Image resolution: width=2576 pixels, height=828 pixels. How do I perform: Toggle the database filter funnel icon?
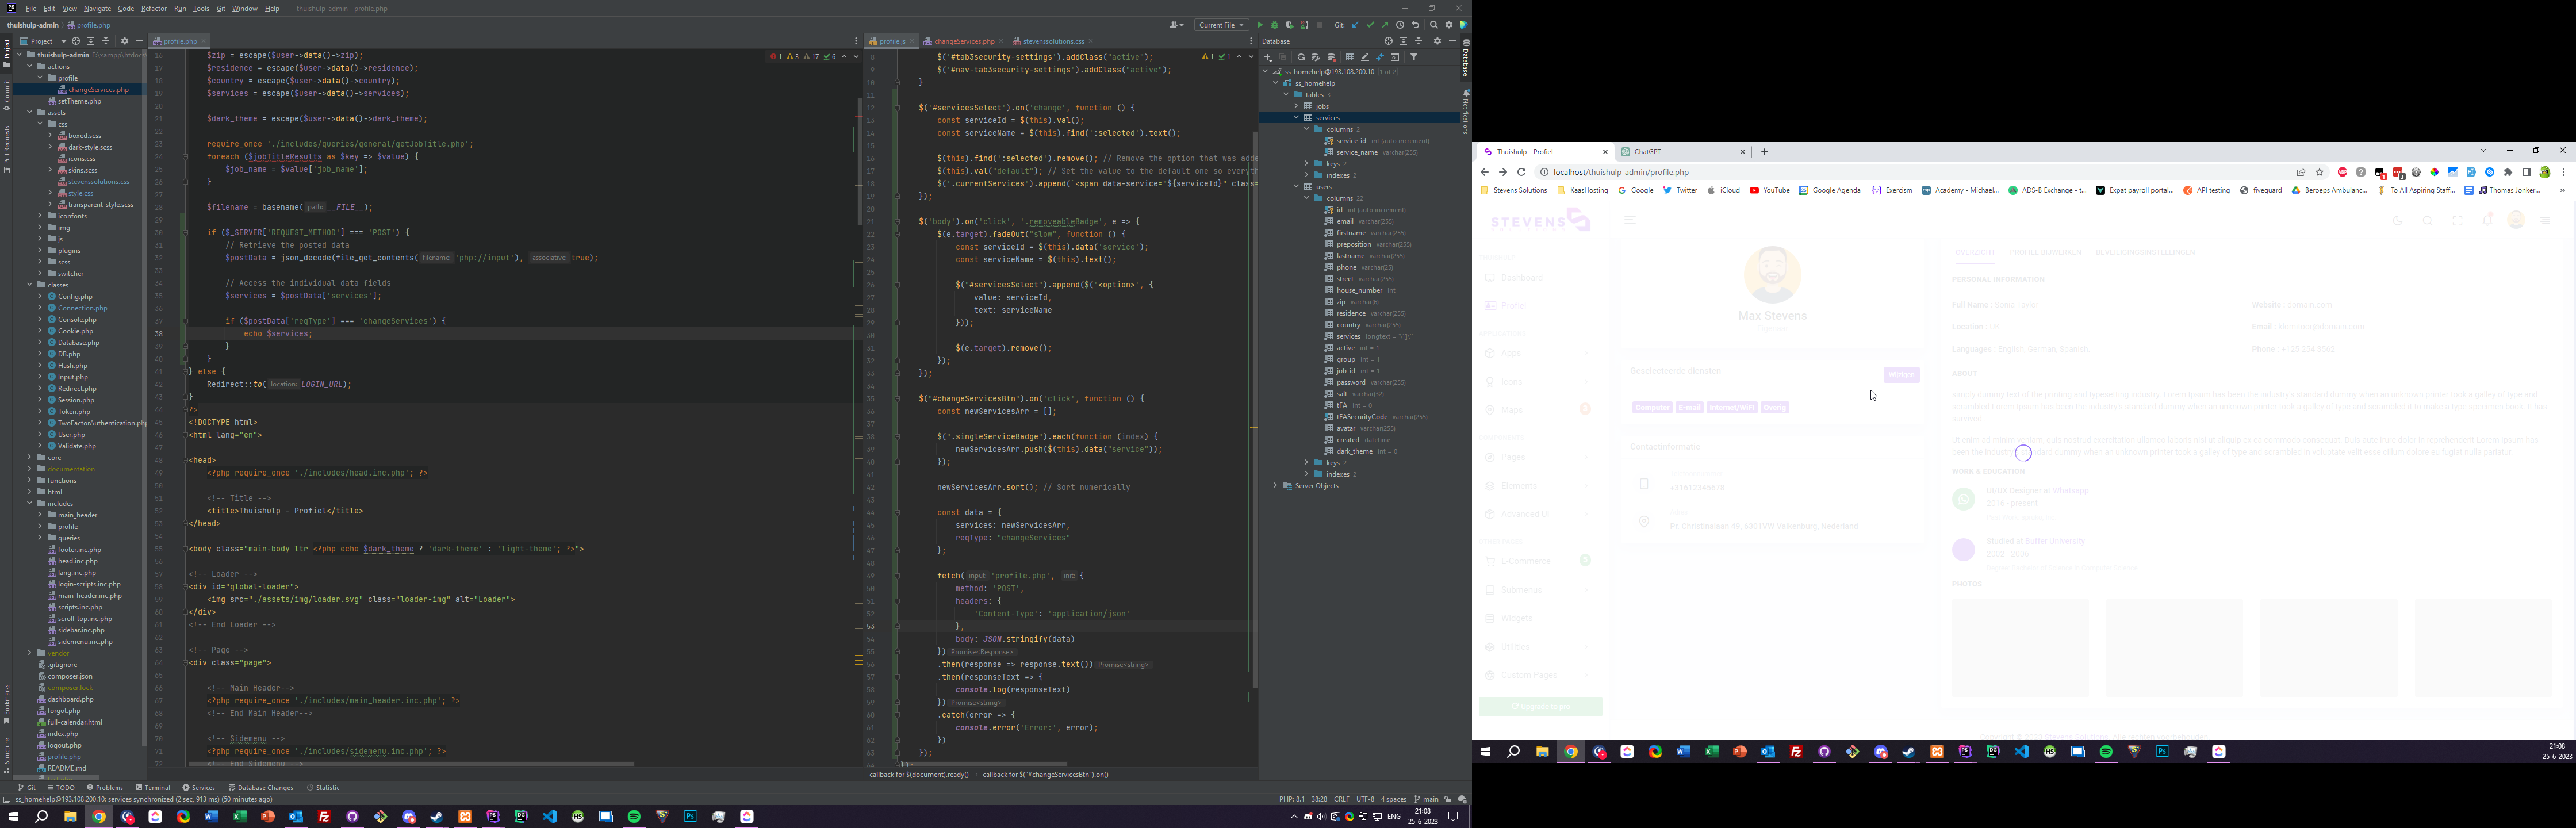(x=1414, y=57)
